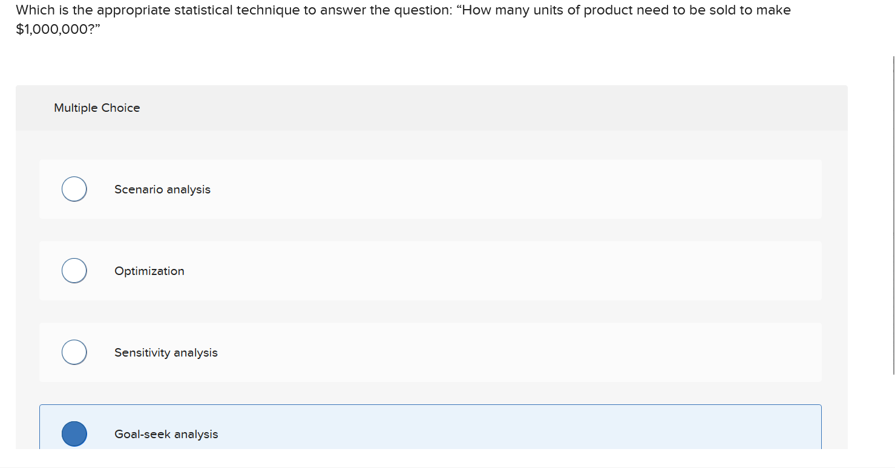Click the Optimization answer row

424,270
